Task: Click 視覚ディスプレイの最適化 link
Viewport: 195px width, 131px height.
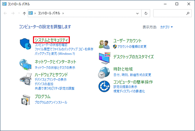Action: (x=129, y=91)
